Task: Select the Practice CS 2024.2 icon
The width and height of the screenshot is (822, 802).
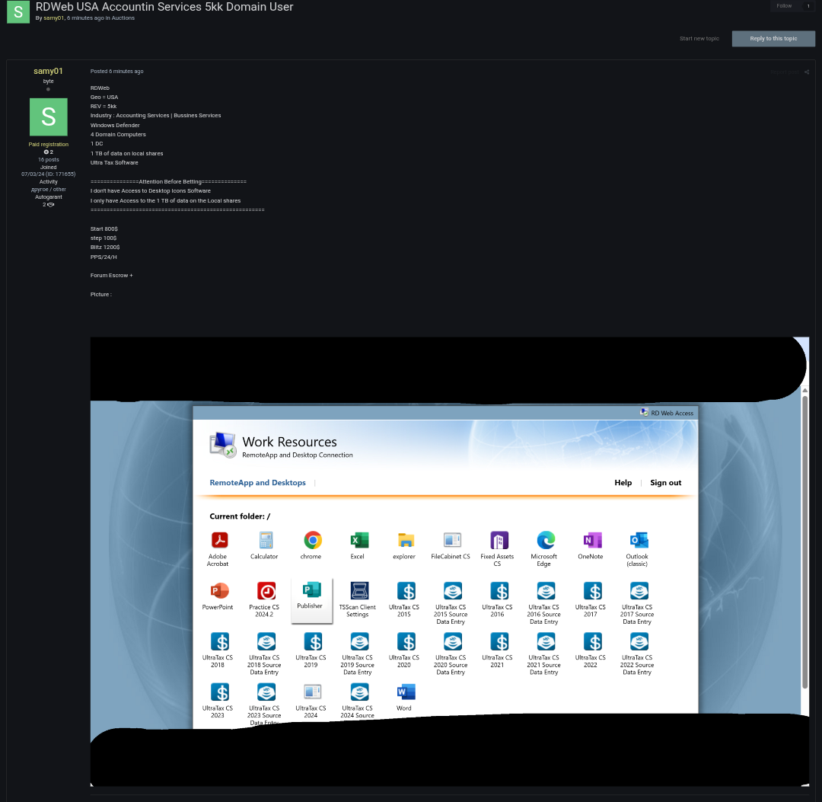Action: pos(266,592)
